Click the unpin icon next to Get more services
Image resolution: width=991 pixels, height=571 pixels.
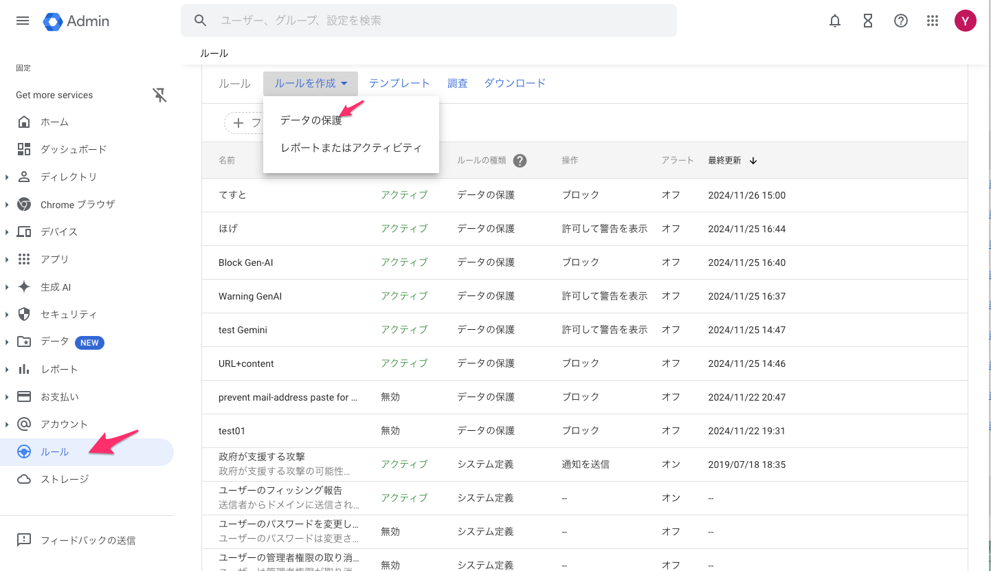[x=159, y=96]
